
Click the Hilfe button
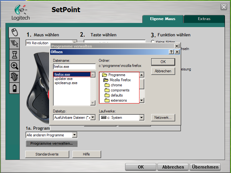(87, 154)
